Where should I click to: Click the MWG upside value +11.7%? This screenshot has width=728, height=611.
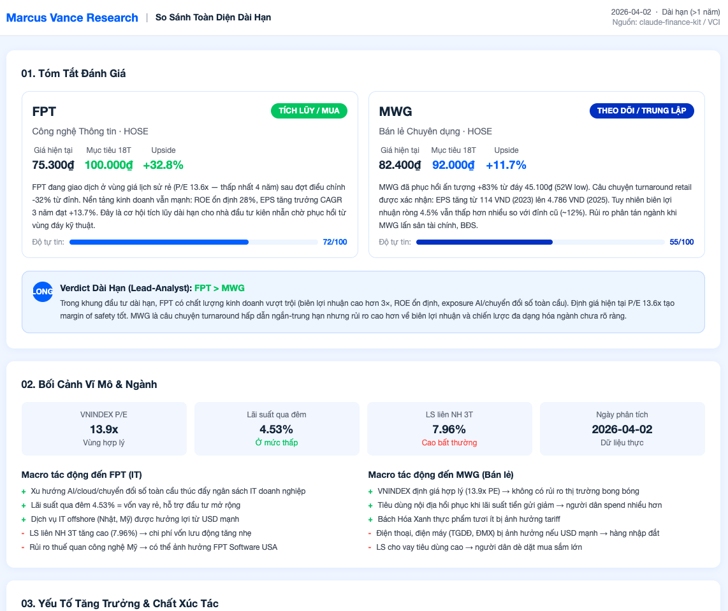click(x=506, y=165)
